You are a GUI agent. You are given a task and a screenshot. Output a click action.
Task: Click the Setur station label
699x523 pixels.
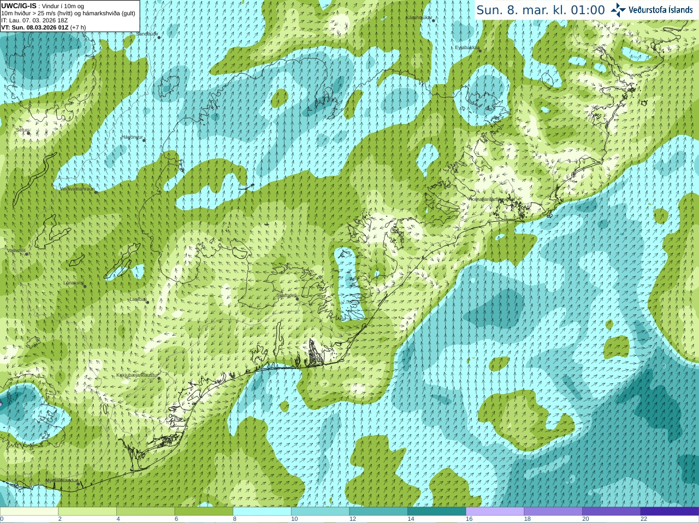(x=21, y=130)
